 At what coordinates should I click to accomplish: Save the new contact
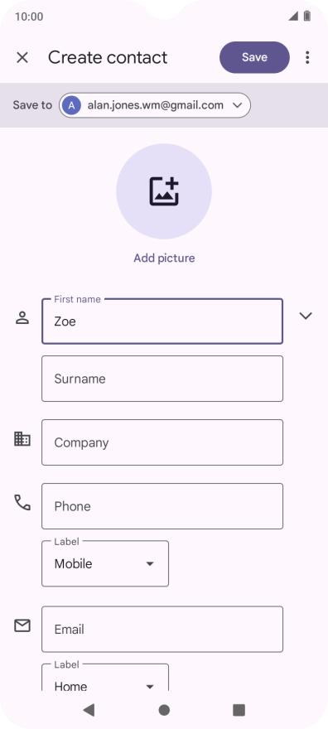[254, 58]
